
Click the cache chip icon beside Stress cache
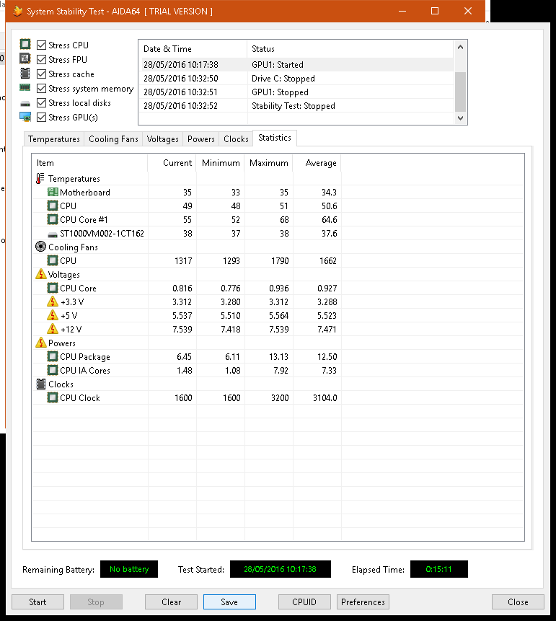pos(25,74)
